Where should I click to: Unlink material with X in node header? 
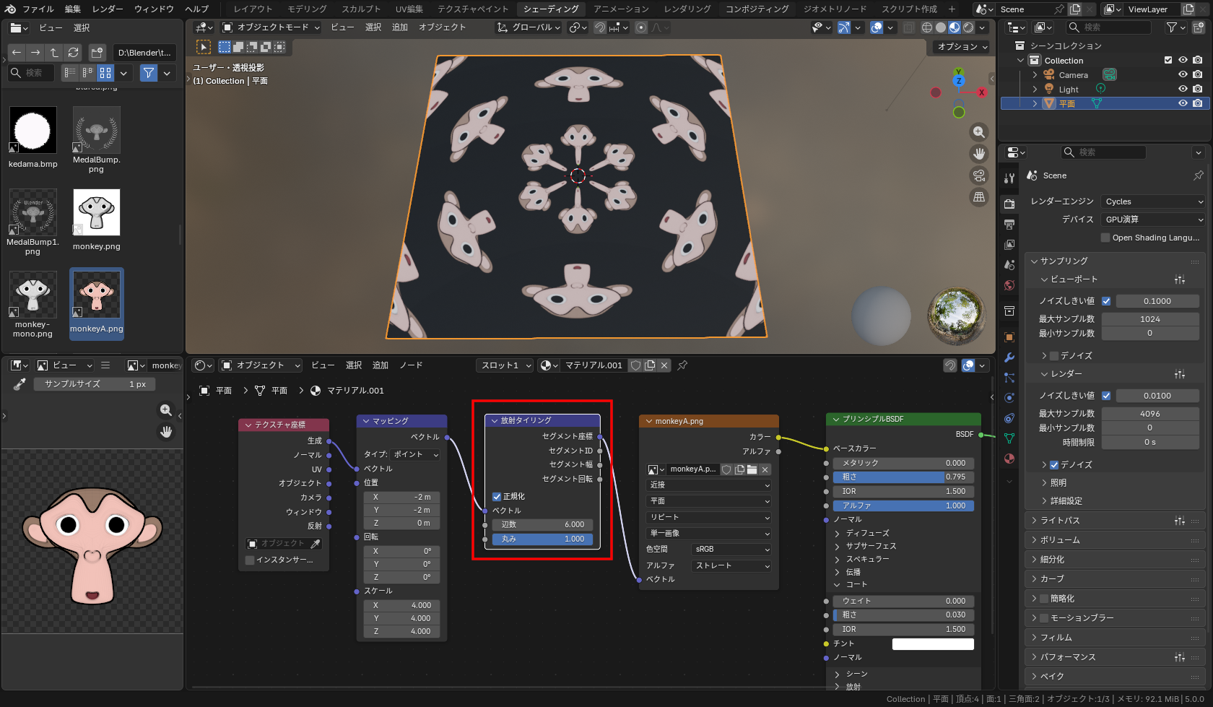click(664, 365)
